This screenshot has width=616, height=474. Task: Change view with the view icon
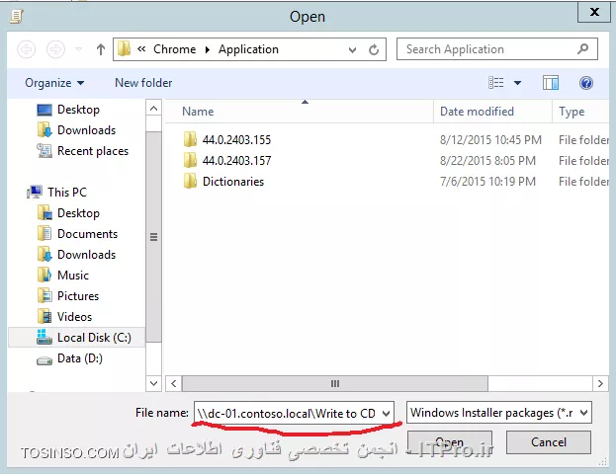495,83
